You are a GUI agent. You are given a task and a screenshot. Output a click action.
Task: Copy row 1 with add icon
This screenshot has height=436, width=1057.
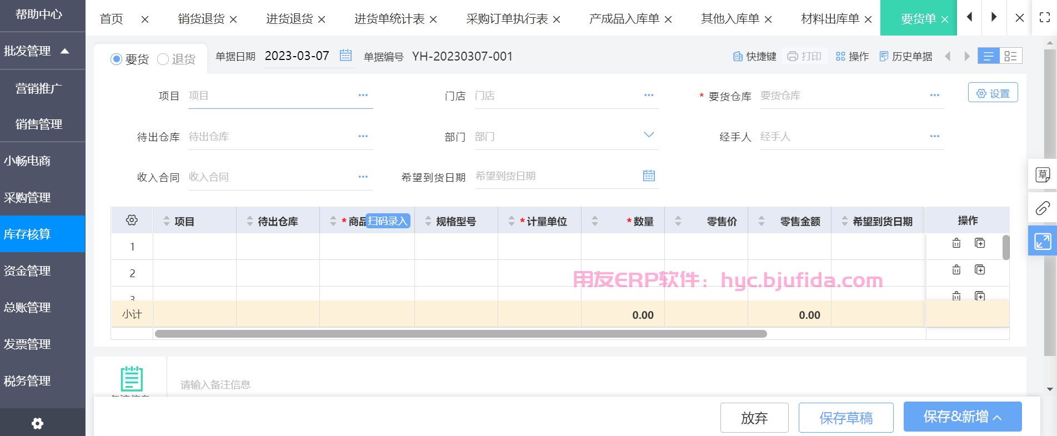point(980,243)
